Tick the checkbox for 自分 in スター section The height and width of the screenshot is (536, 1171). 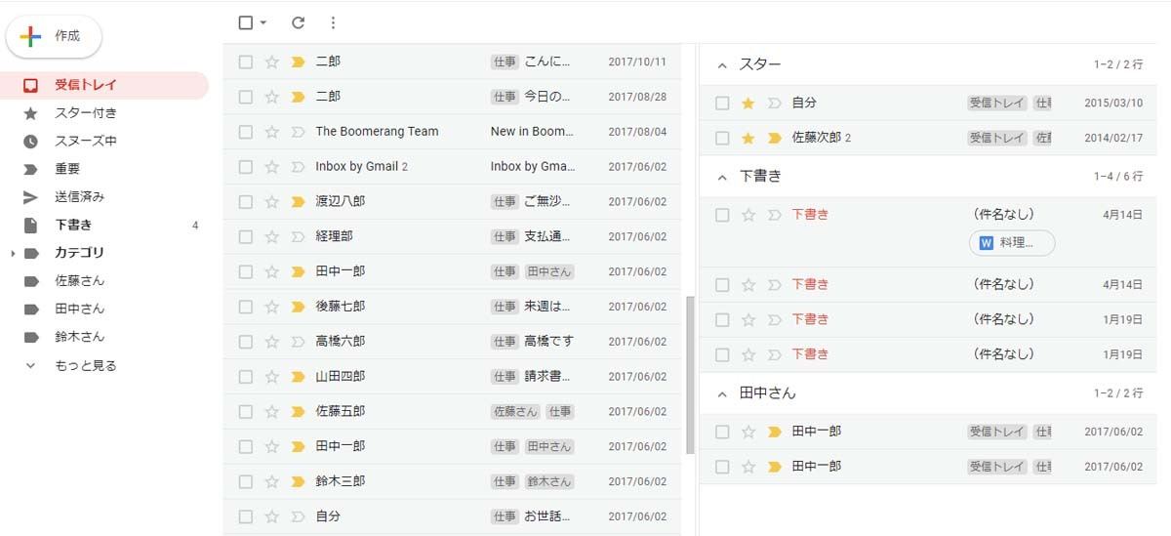point(722,103)
